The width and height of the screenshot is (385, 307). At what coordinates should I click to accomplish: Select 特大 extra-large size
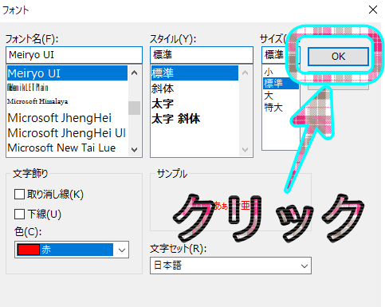[273, 108]
